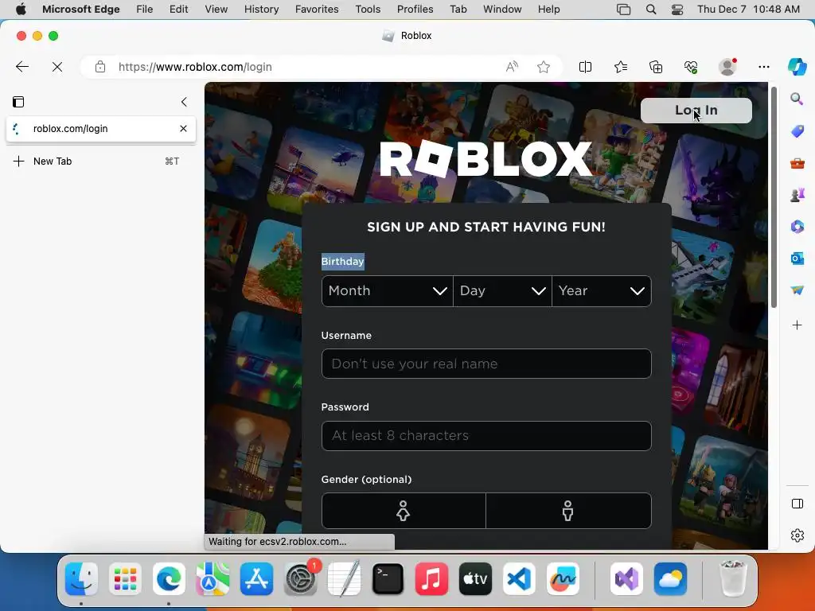Screen dimensions: 815x611
Task: Open Favorites list icon
Action: [621, 67]
